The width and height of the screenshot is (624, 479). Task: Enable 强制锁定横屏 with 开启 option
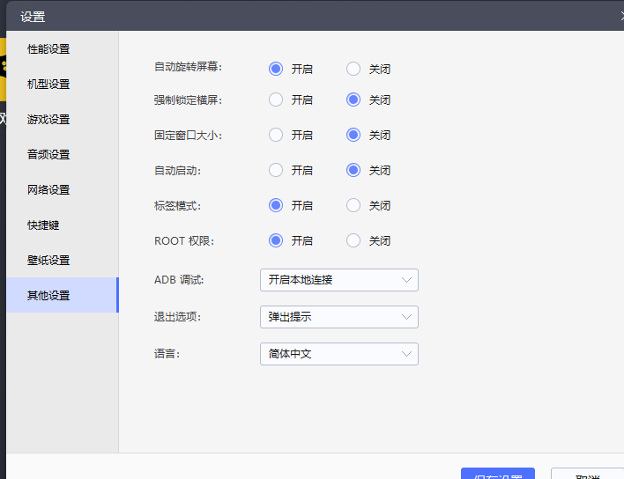click(276, 100)
